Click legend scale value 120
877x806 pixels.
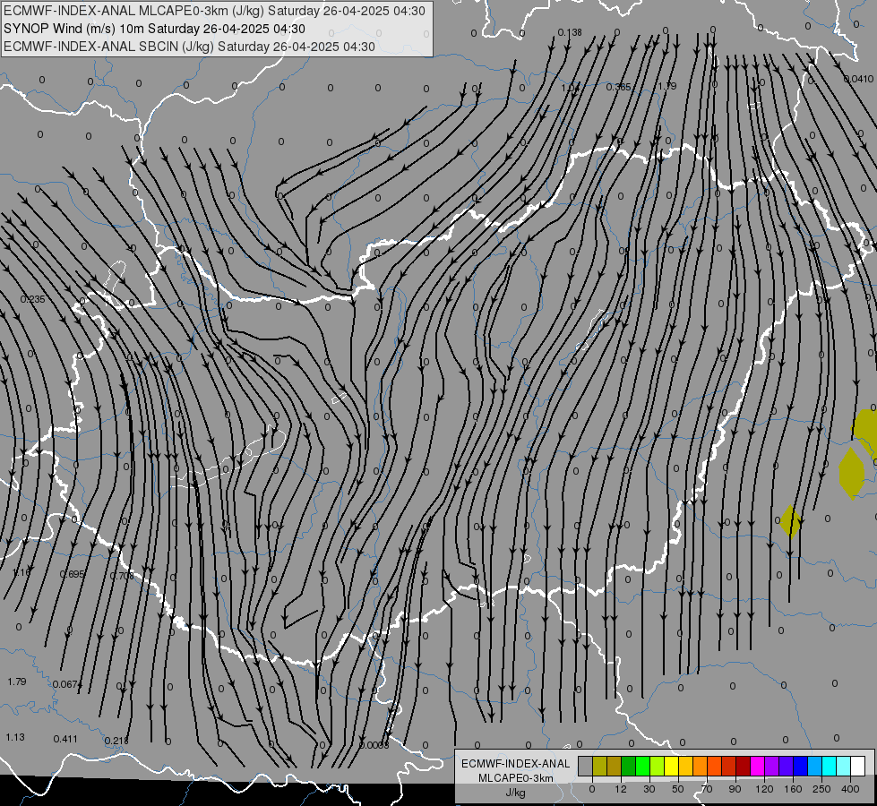765,789
